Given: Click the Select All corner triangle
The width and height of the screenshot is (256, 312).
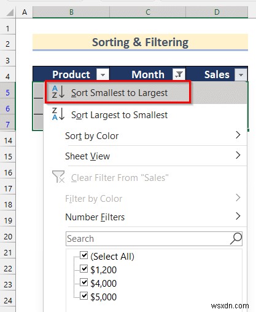Looking at the screenshot, I should [x=10, y=12].
